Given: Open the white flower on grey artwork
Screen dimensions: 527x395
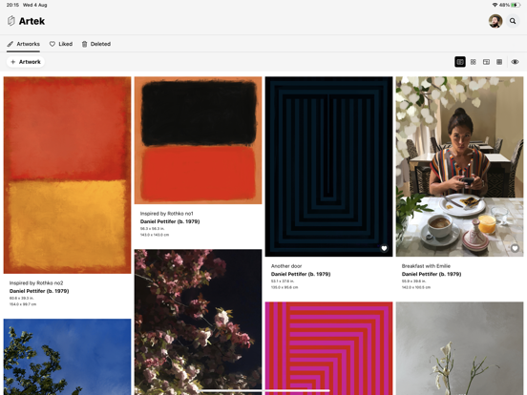Looking at the screenshot, I should click(x=459, y=348).
